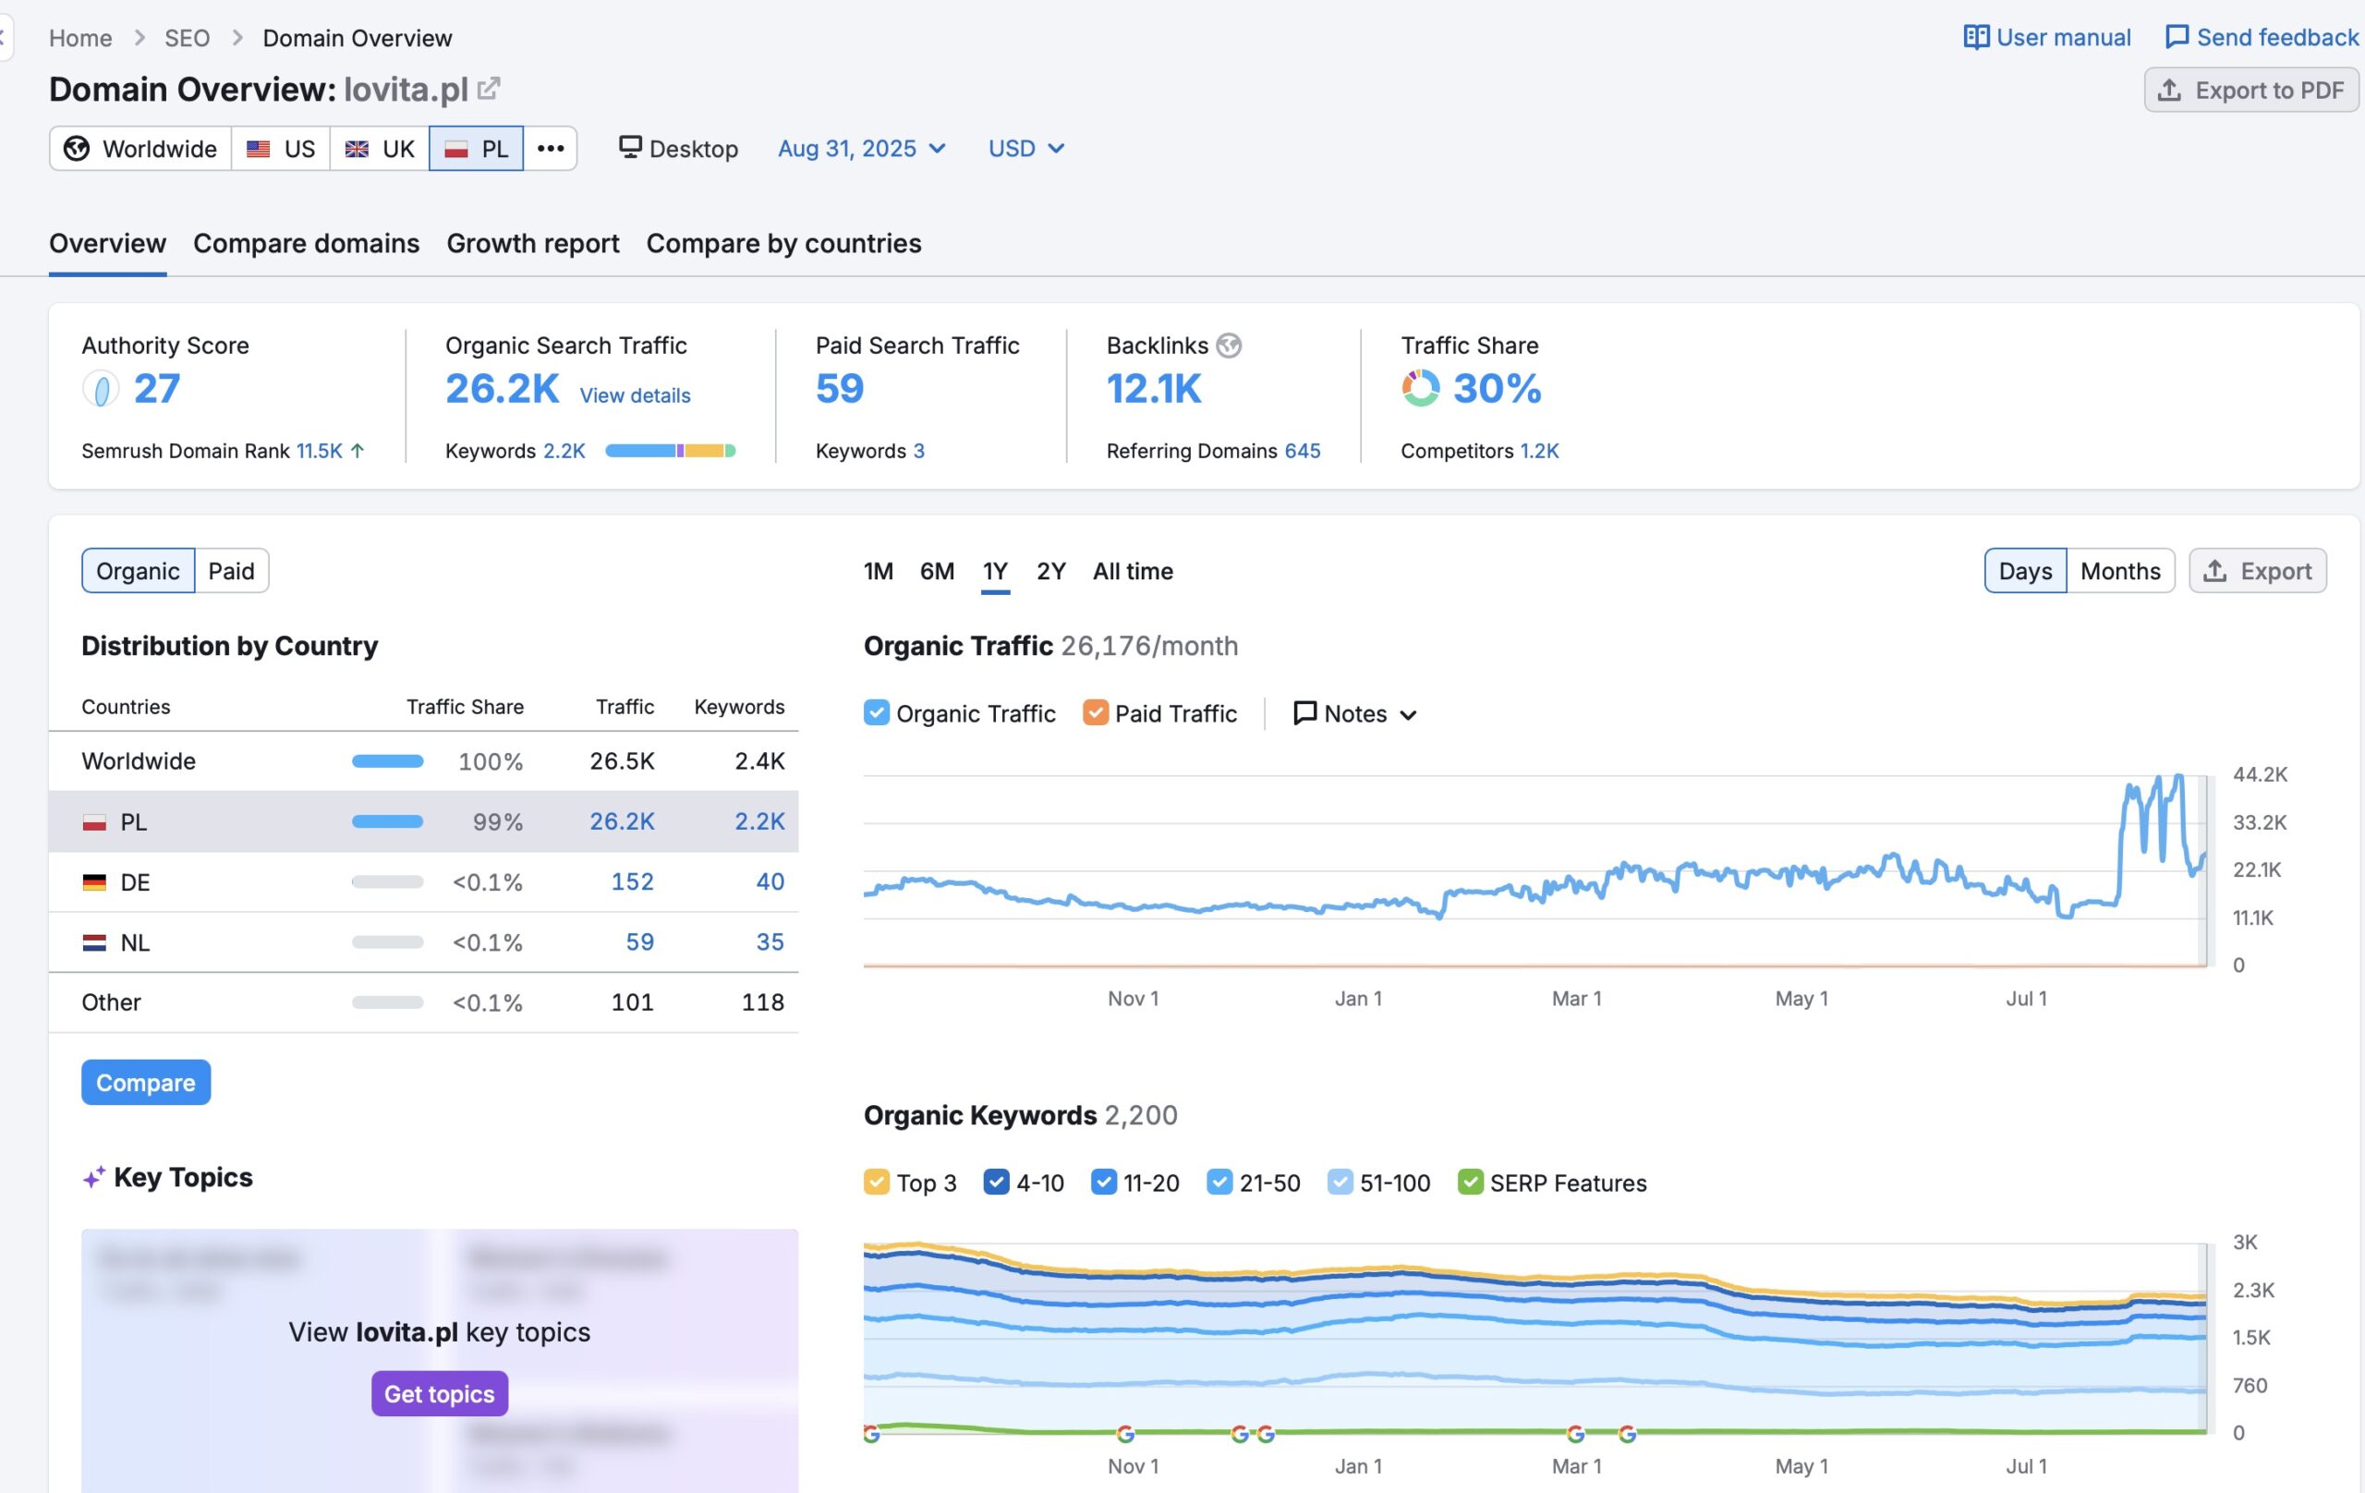This screenshot has height=1493, width=2365.
Task: Click the User manual book icon
Action: (1976, 37)
